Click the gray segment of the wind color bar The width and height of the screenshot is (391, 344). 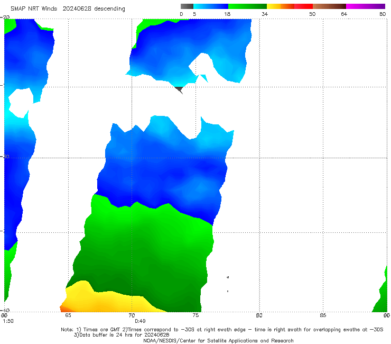[x=187, y=6]
